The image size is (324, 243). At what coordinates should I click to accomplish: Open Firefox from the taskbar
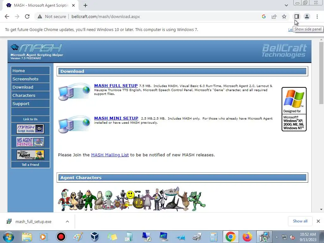[247, 237]
